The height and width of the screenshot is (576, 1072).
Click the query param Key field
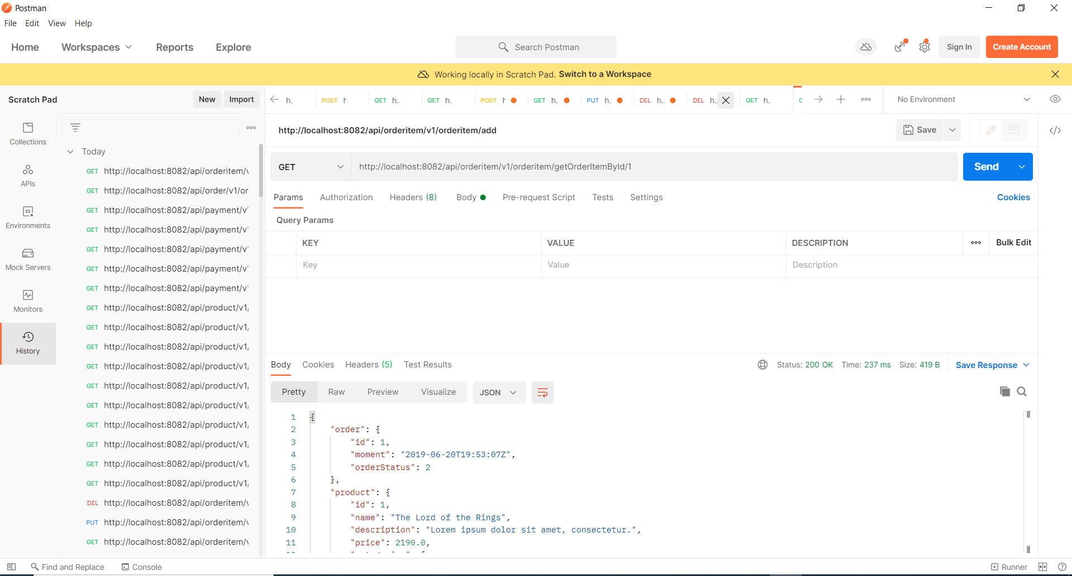pos(418,265)
